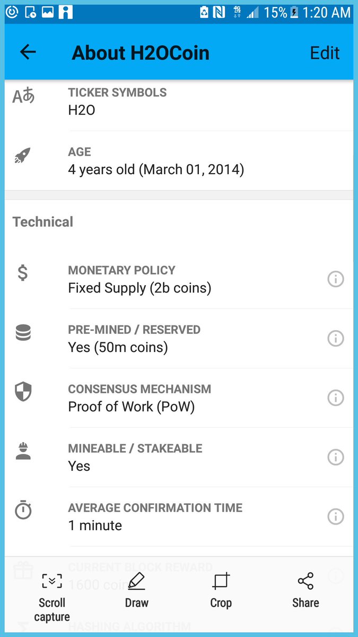Screen dimensions: 358x637
Task: Open info for Monetary Policy
Action: [336, 279]
